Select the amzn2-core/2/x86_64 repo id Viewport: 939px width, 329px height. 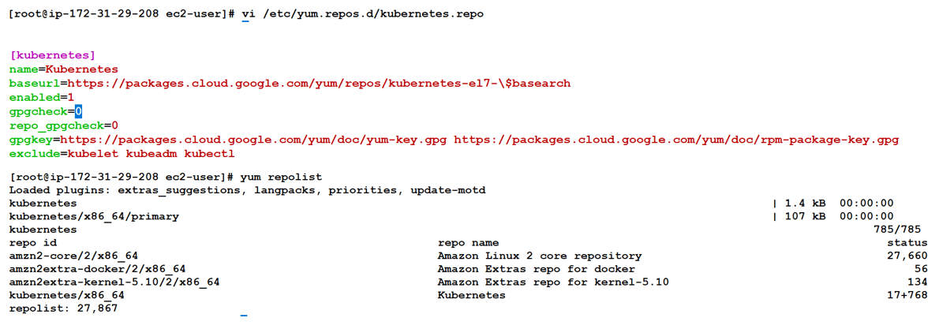73,256
